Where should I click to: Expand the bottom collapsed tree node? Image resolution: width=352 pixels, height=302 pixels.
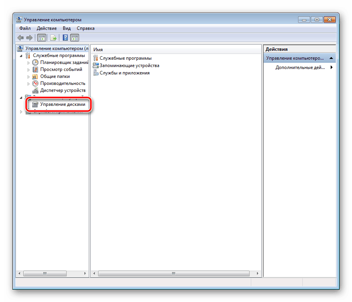click(21, 112)
